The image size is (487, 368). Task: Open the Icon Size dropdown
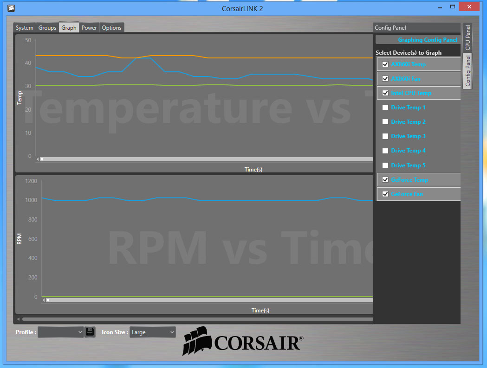tap(152, 332)
